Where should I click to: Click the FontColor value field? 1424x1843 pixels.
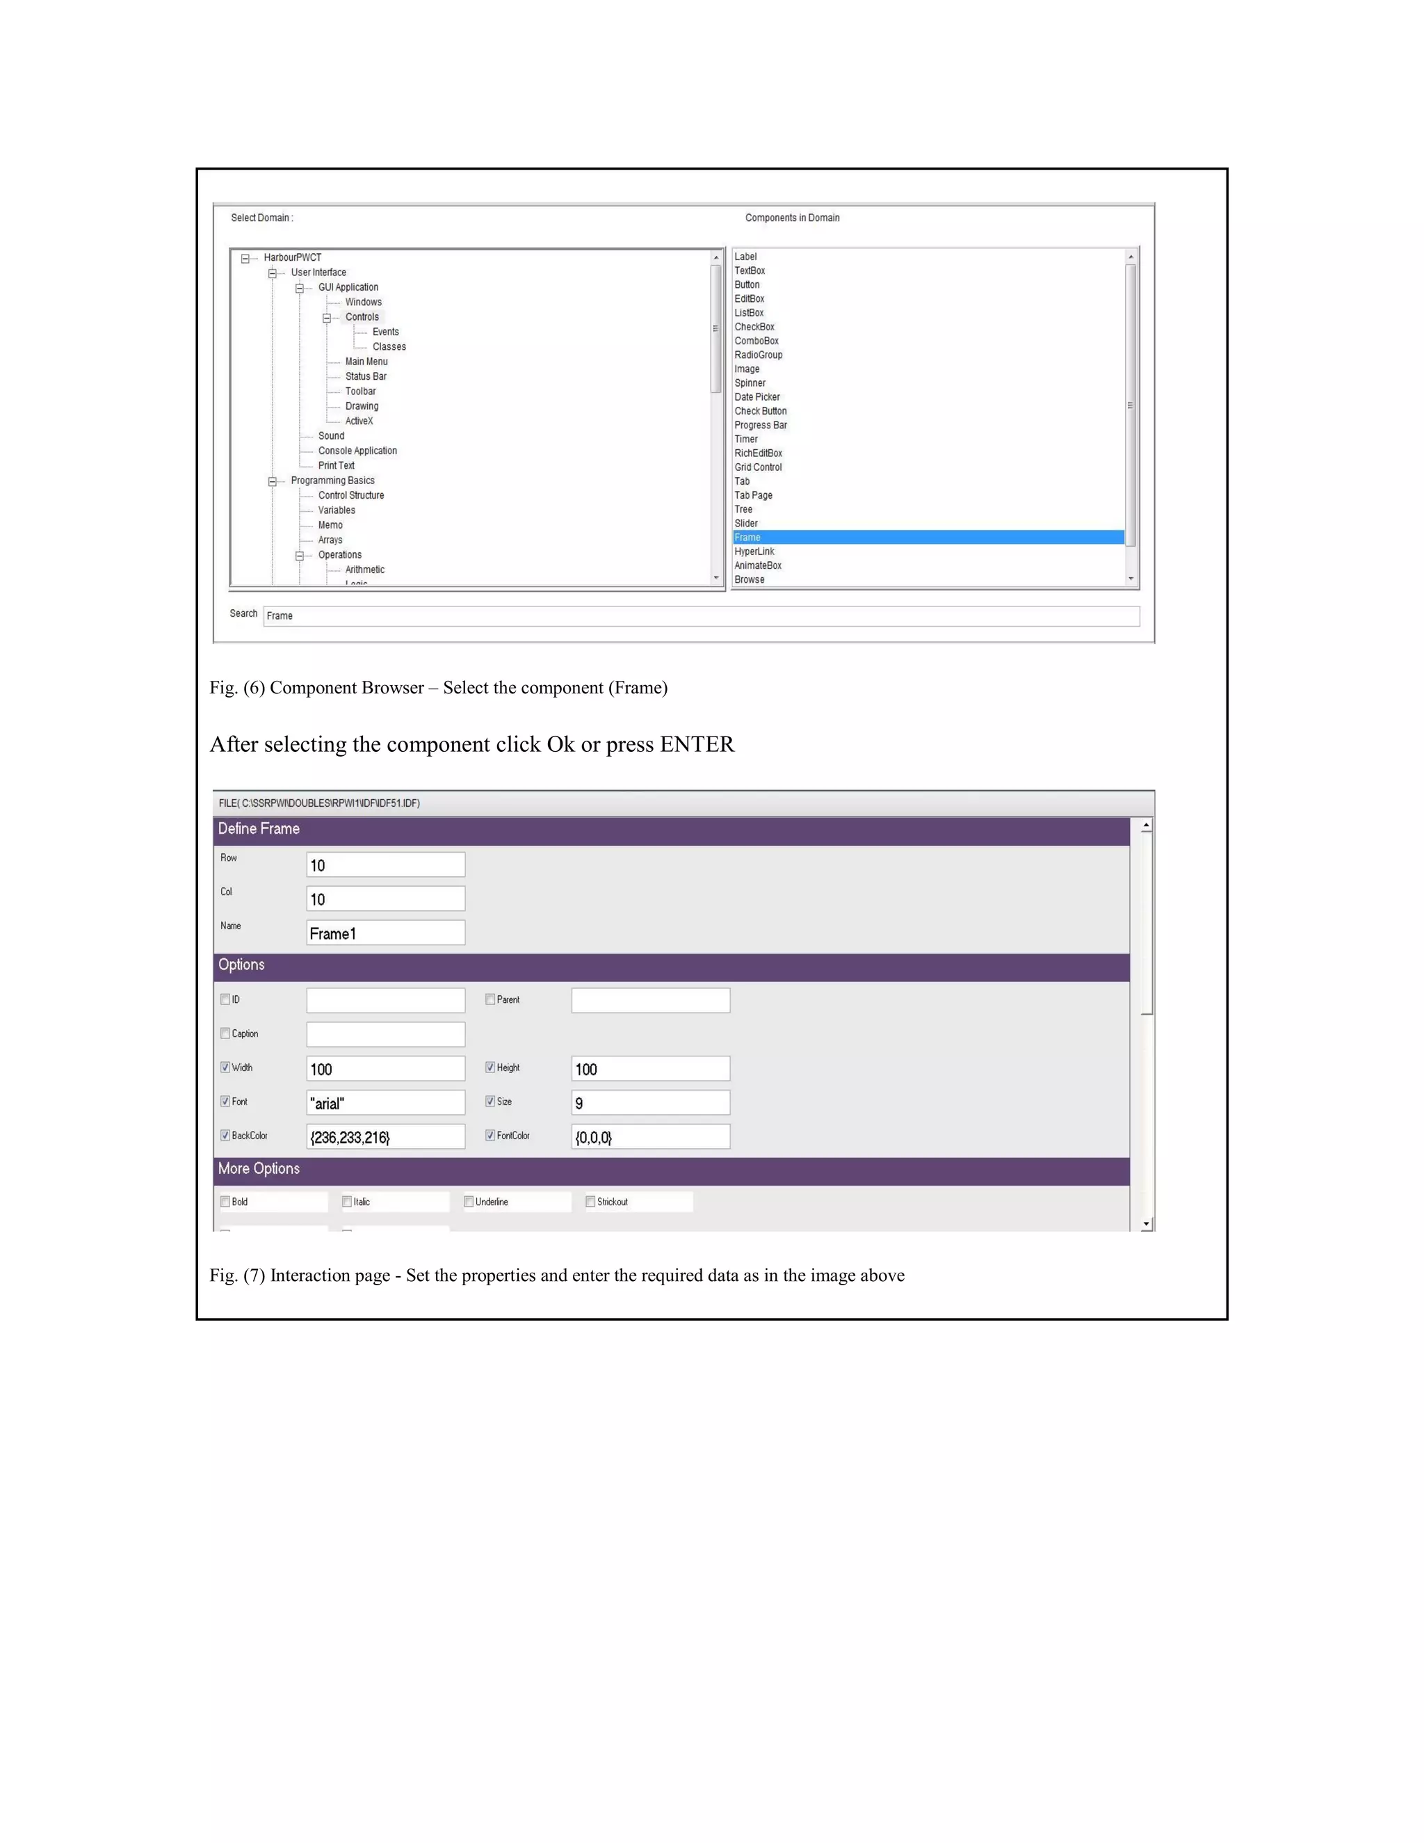tap(650, 1136)
